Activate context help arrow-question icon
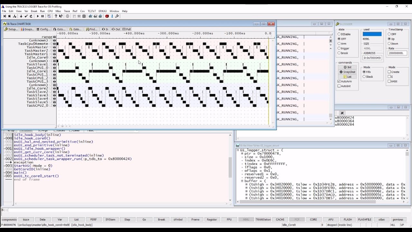Viewport: 412px width, 232px height. coord(61,16)
